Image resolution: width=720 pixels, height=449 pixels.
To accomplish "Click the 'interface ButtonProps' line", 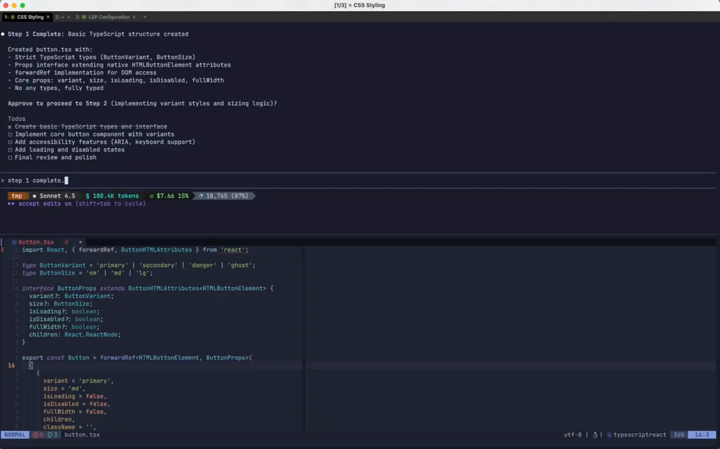I will [x=148, y=288].
